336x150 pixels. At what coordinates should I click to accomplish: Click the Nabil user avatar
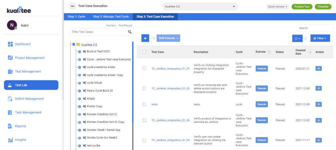click(12, 25)
